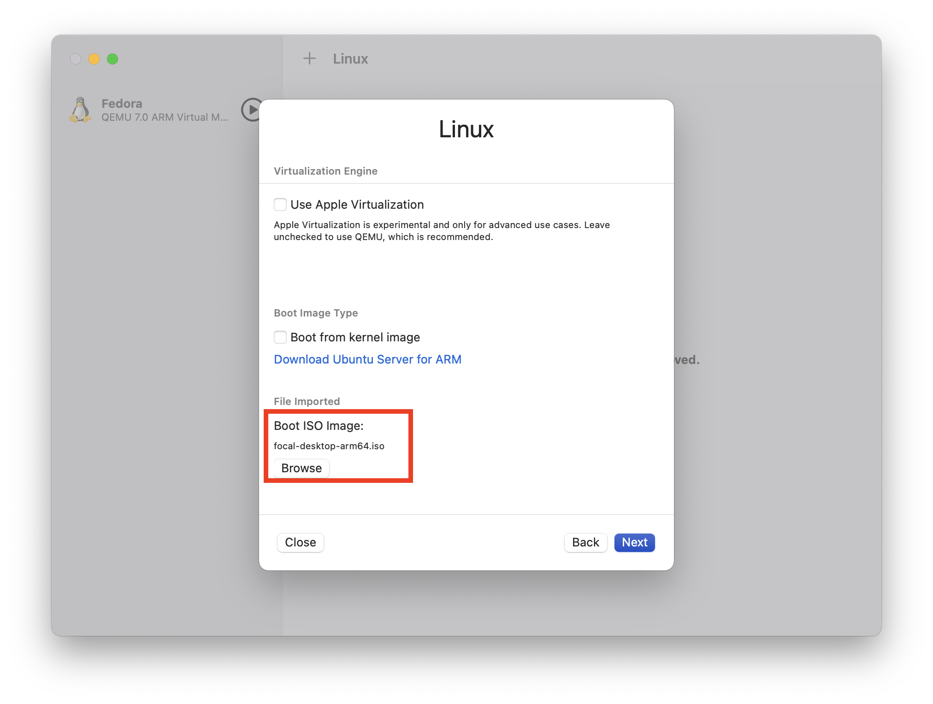Viewport: 933px width, 704px height.
Task: Click the Download Ubuntu Server for ARM link
Action: coord(368,360)
